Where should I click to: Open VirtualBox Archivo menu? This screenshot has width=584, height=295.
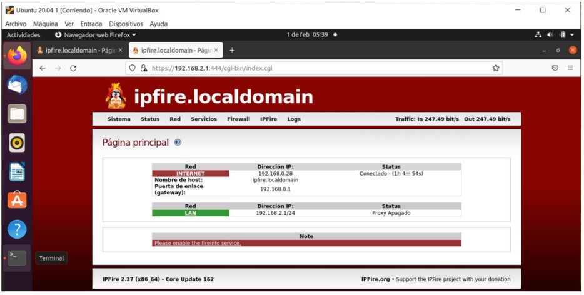pos(16,24)
